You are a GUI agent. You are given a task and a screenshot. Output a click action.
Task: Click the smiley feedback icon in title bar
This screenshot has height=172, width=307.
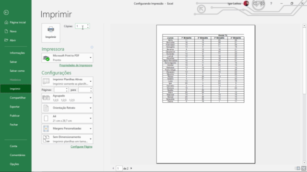pyautogui.click(x=255, y=3)
